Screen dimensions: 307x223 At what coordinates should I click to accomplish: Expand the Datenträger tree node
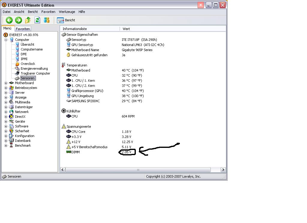point(6,107)
